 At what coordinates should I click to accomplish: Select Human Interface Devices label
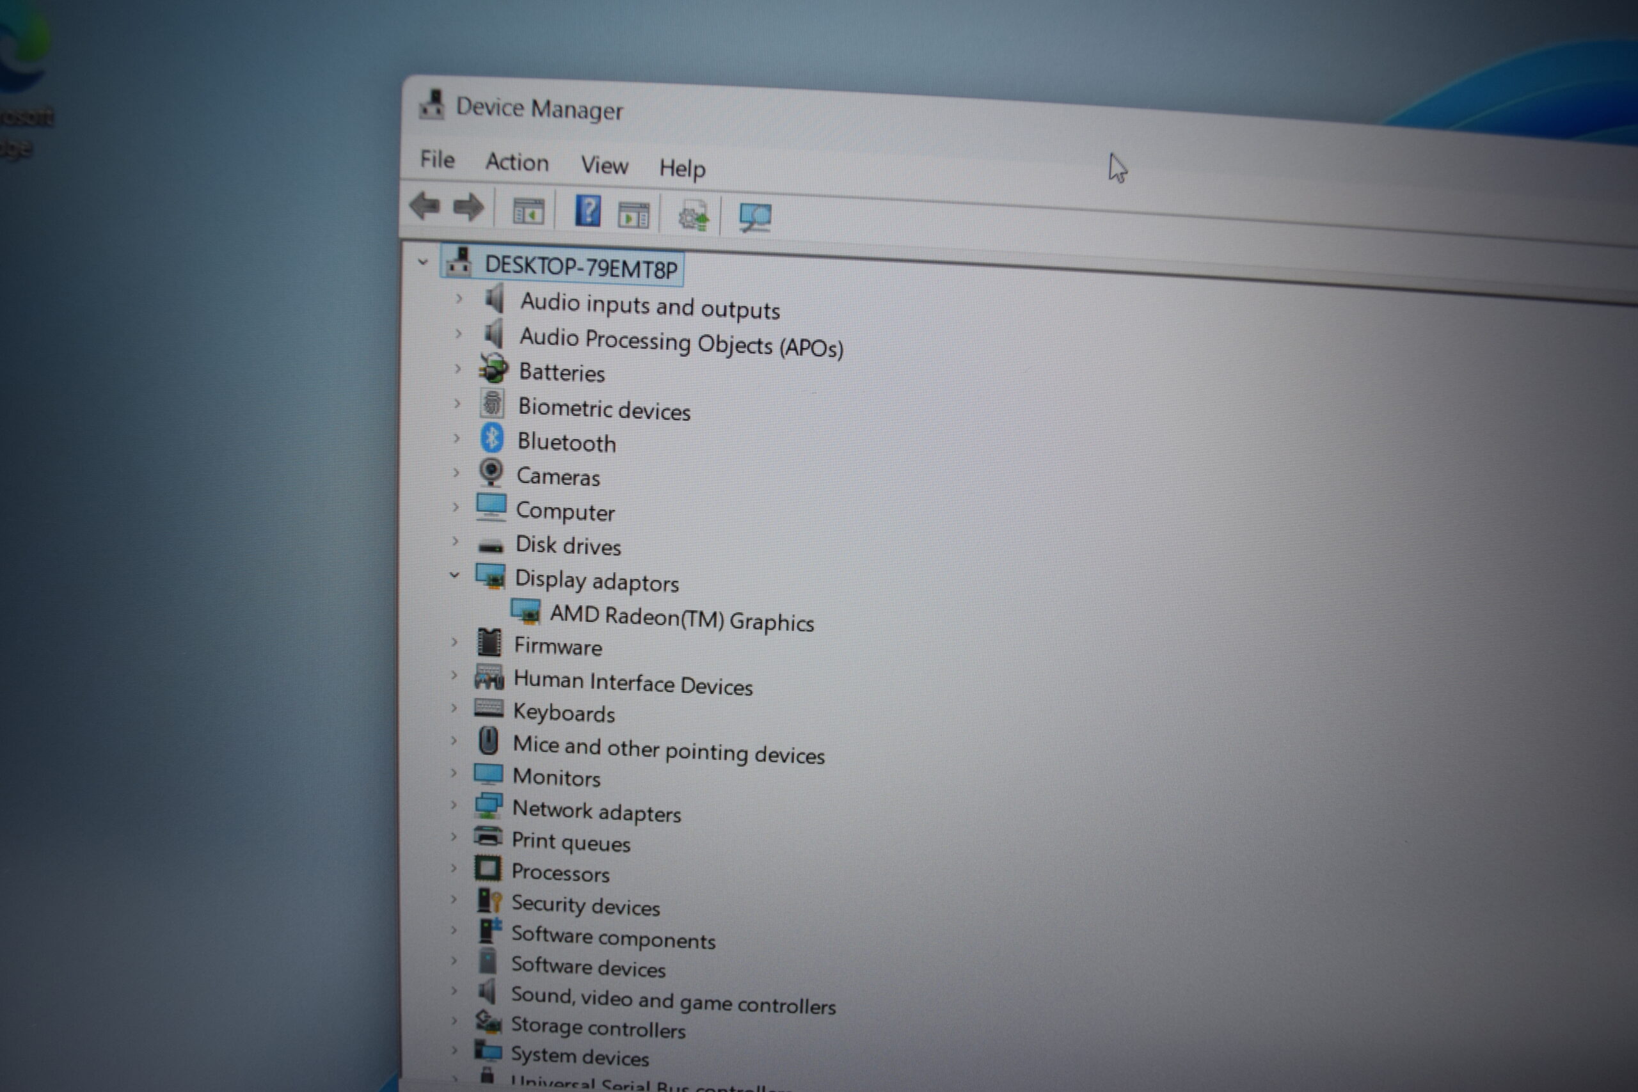point(633,683)
